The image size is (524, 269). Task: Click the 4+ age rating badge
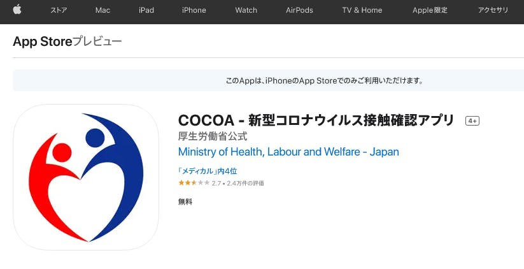(472, 121)
